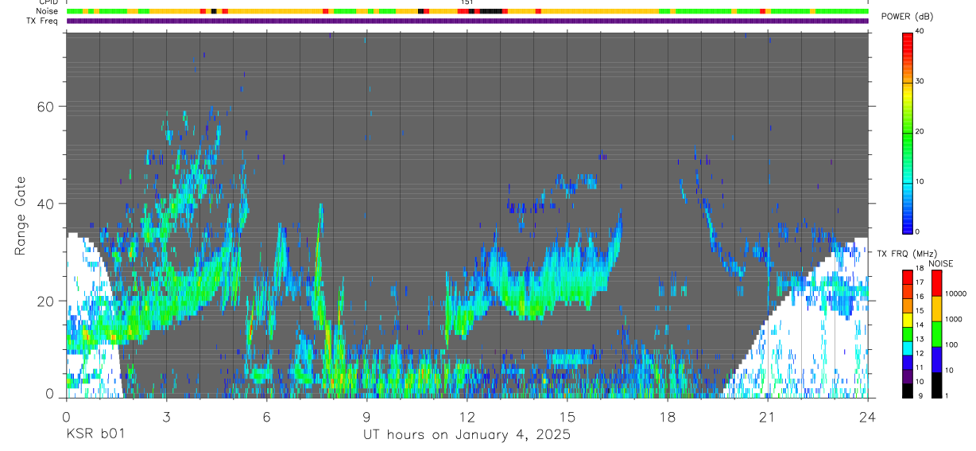
Task: Click the Range Gate y-axis title
Action: pos(19,214)
